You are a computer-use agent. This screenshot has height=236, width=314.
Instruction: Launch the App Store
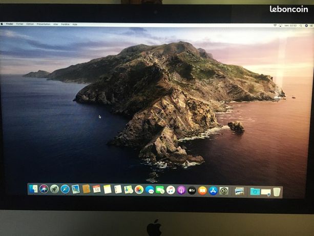click(213, 191)
